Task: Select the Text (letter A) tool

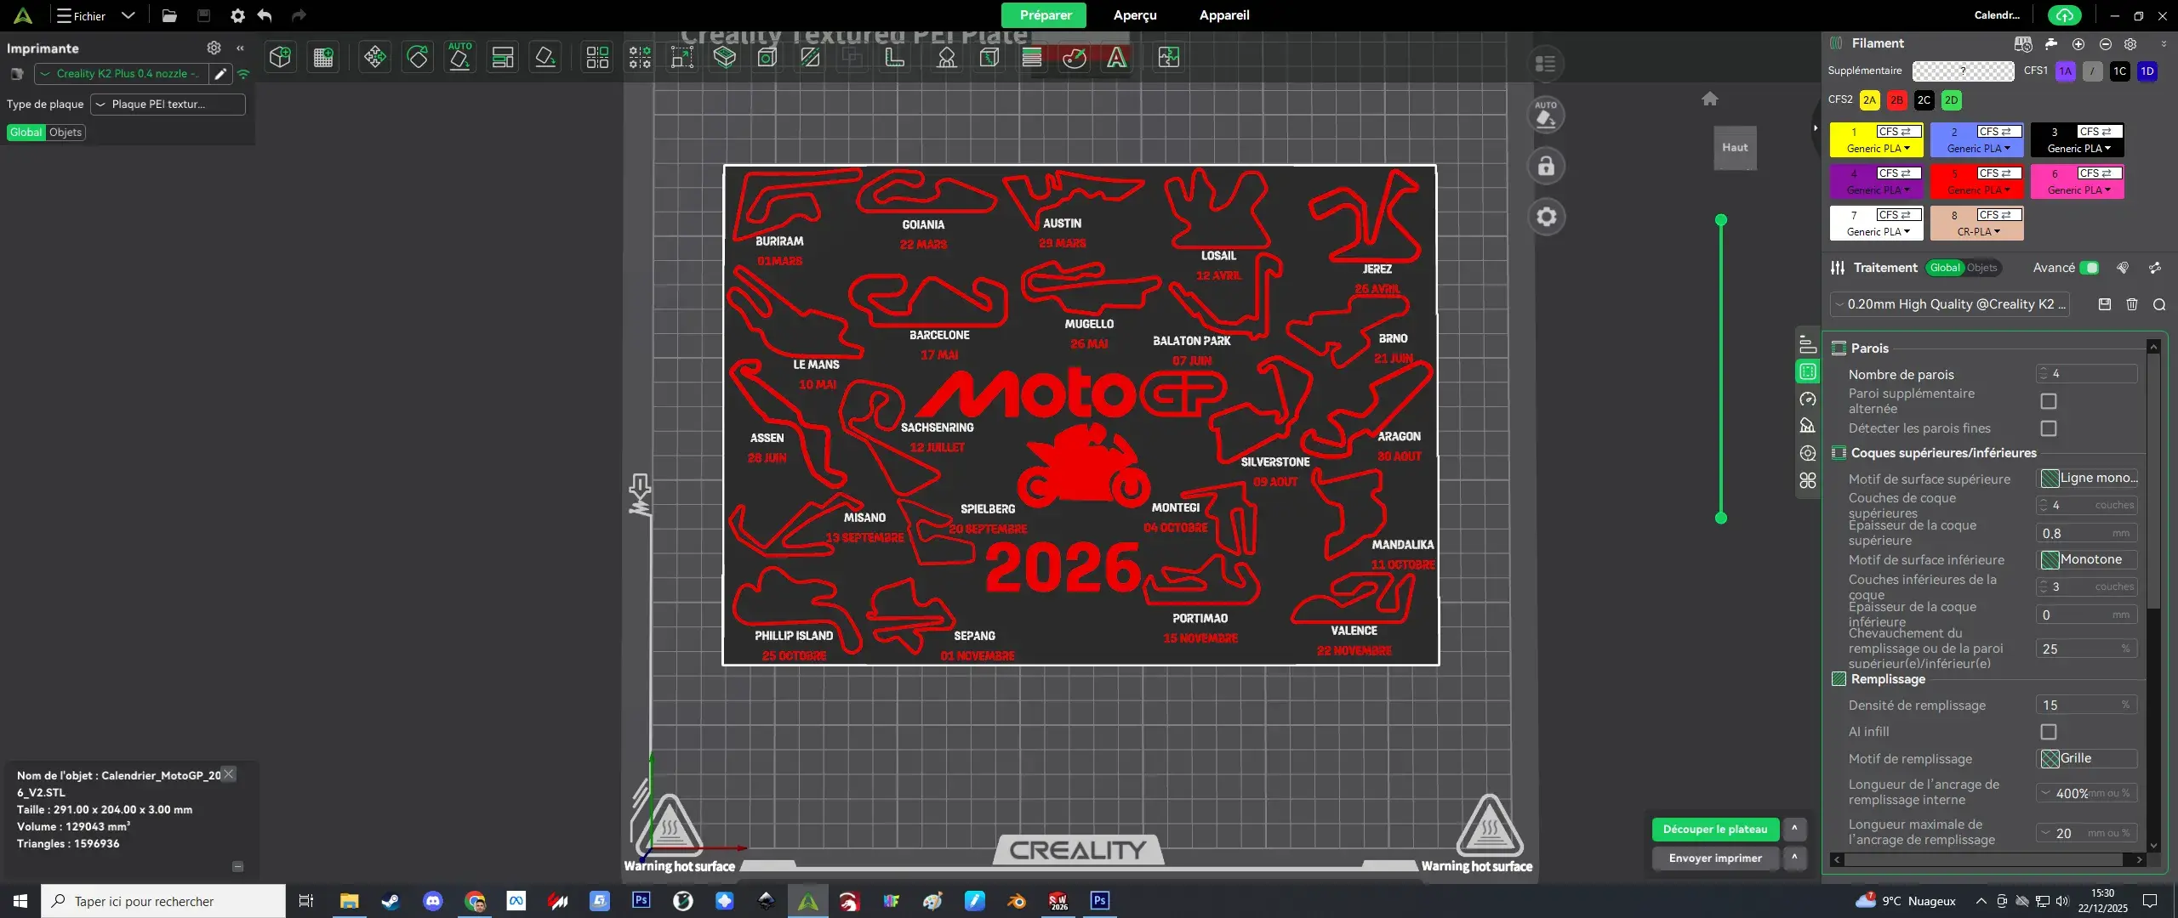Action: (x=1117, y=57)
